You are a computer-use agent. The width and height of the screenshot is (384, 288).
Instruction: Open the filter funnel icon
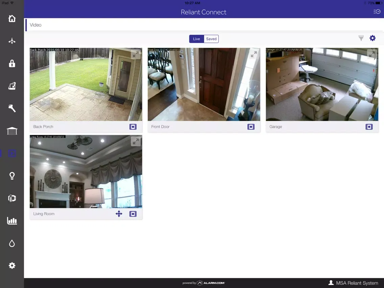click(361, 38)
